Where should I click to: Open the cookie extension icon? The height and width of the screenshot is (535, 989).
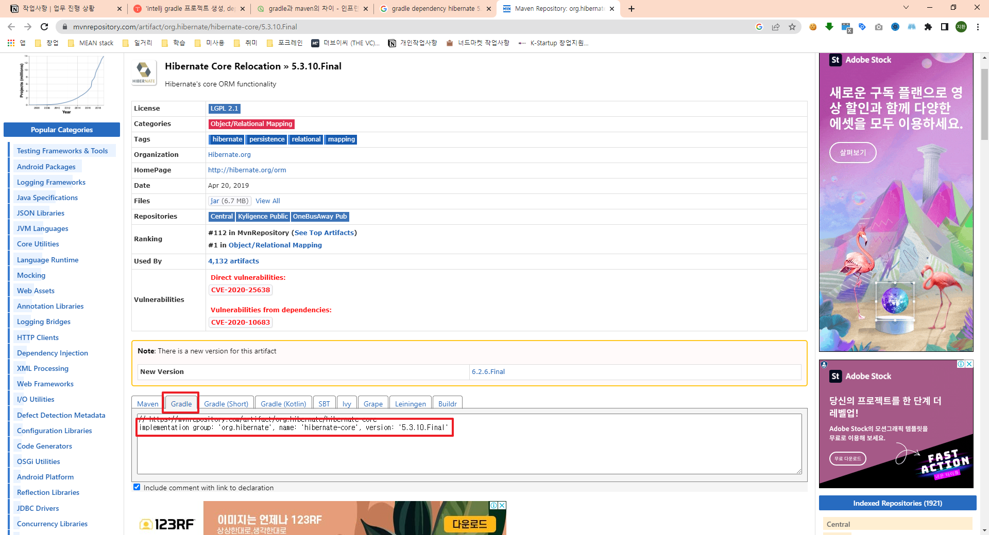pyautogui.click(x=813, y=27)
